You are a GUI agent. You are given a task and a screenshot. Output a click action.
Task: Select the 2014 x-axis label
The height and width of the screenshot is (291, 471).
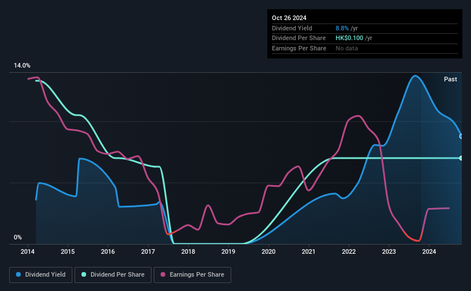pos(28,251)
